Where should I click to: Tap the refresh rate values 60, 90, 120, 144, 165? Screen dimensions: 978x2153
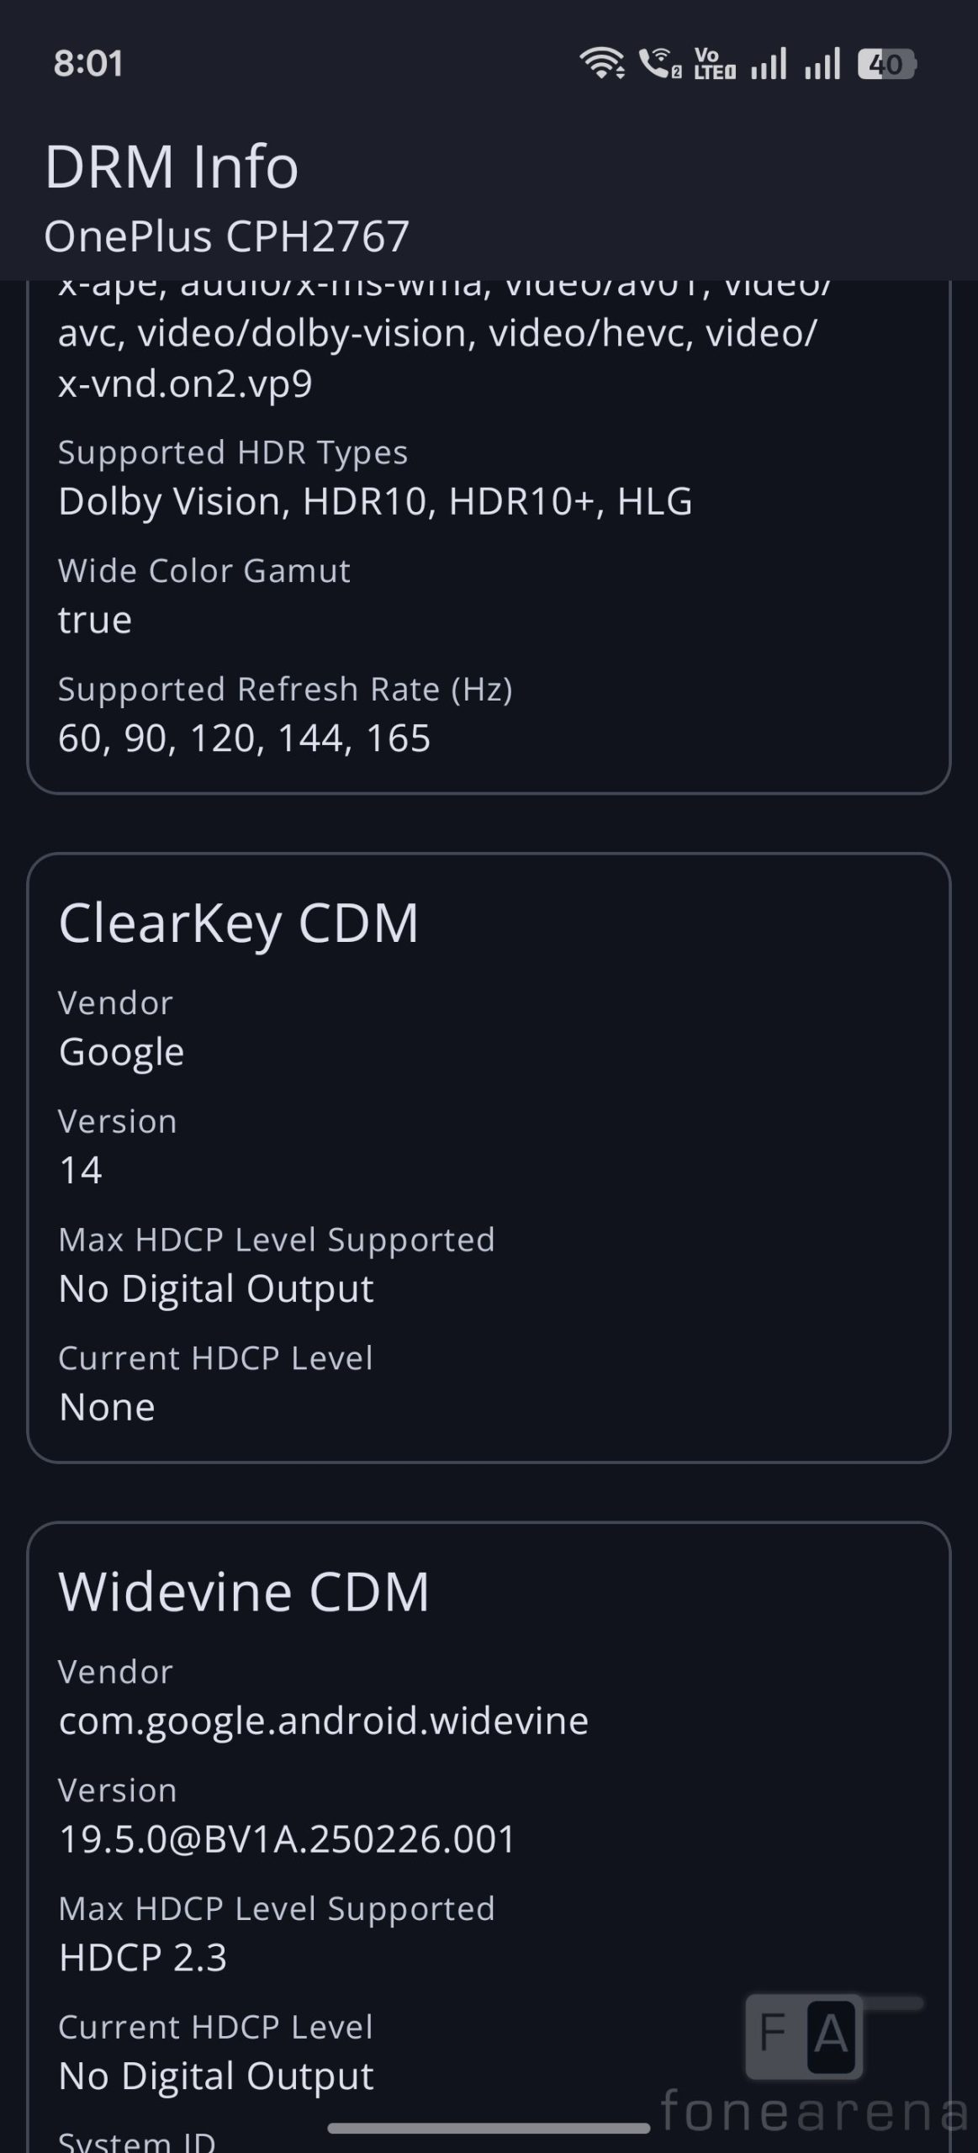tap(244, 738)
